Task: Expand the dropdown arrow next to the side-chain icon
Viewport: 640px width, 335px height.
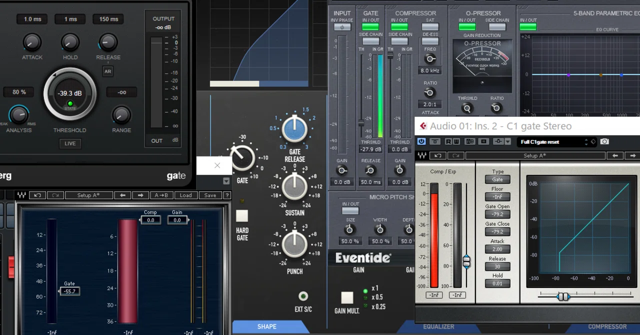Action: tap(507, 142)
